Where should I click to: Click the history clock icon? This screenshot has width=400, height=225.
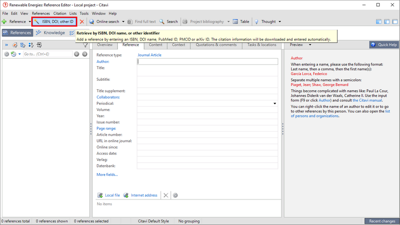pos(13,54)
